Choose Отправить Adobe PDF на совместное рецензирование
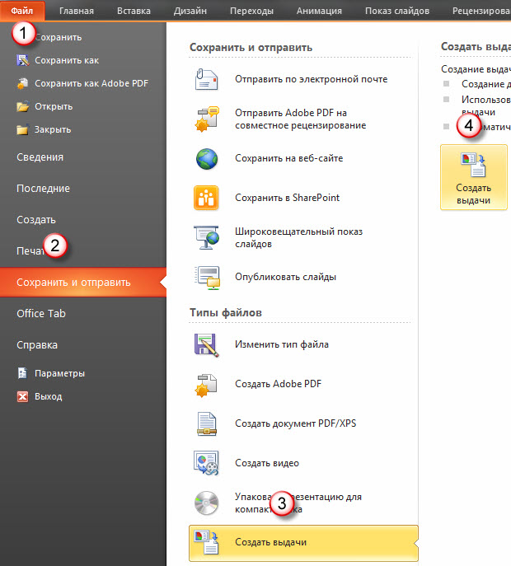511x566 pixels. [301, 119]
